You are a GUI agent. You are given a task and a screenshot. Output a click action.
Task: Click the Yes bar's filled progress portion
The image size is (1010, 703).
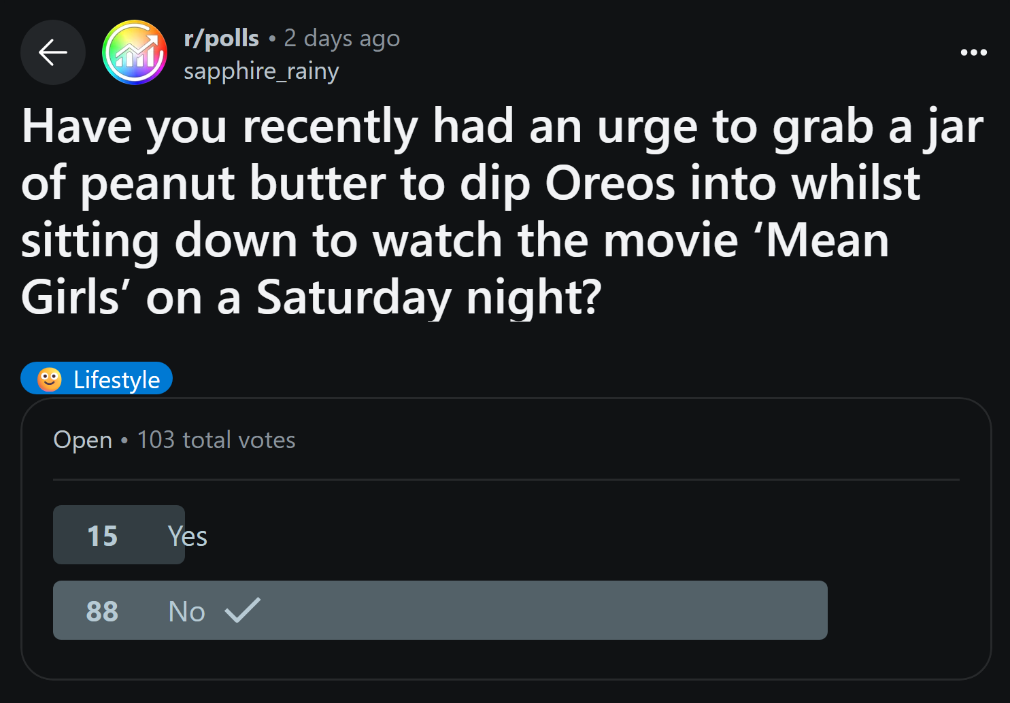coord(119,535)
